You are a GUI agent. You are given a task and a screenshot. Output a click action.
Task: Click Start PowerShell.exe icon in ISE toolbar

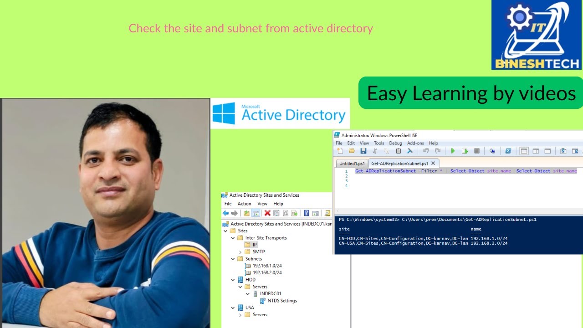tap(508, 151)
